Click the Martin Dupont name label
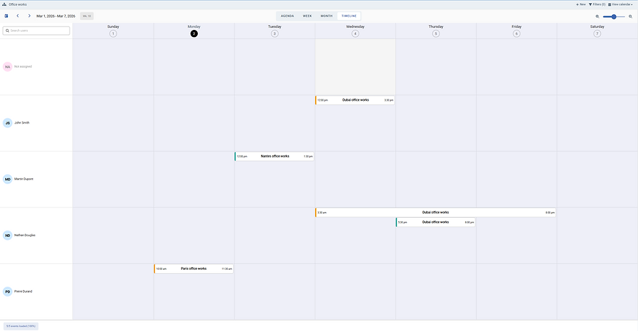The width and height of the screenshot is (638, 331). coord(23,179)
